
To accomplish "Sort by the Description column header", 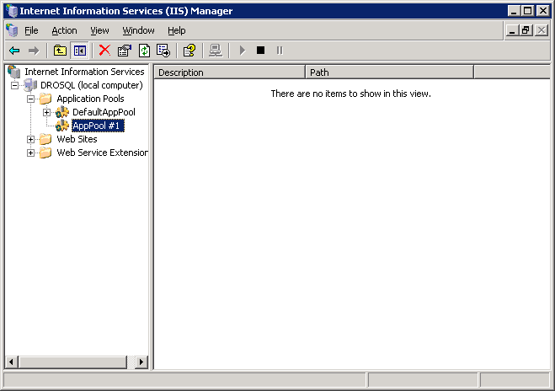I will click(229, 72).
